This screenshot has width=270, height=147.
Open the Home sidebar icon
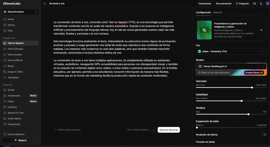tap(5, 19)
